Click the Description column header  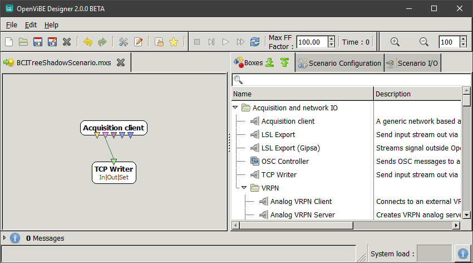tap(417, 94)
